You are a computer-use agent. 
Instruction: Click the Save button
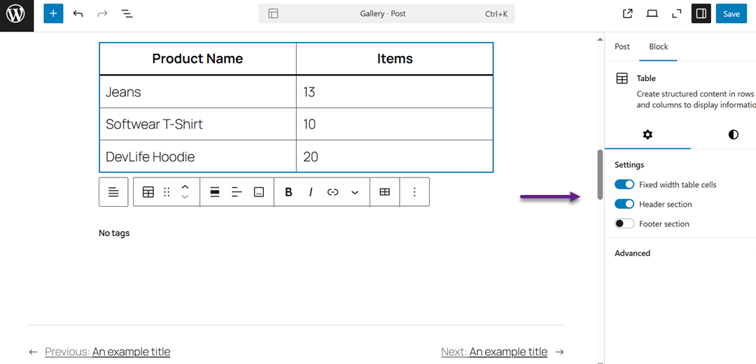coord(731,14)
